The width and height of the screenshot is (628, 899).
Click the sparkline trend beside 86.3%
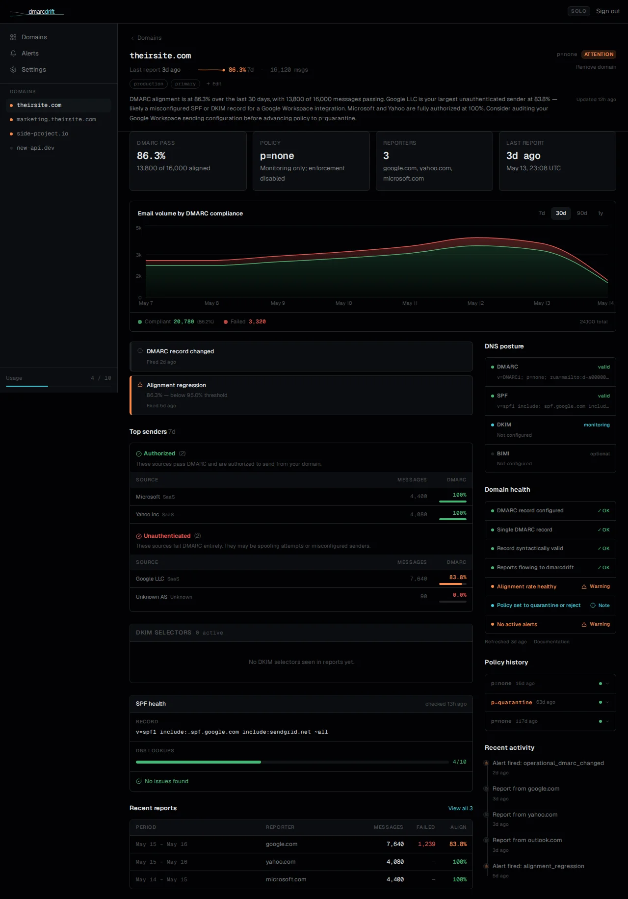click(x=211, y=70)
